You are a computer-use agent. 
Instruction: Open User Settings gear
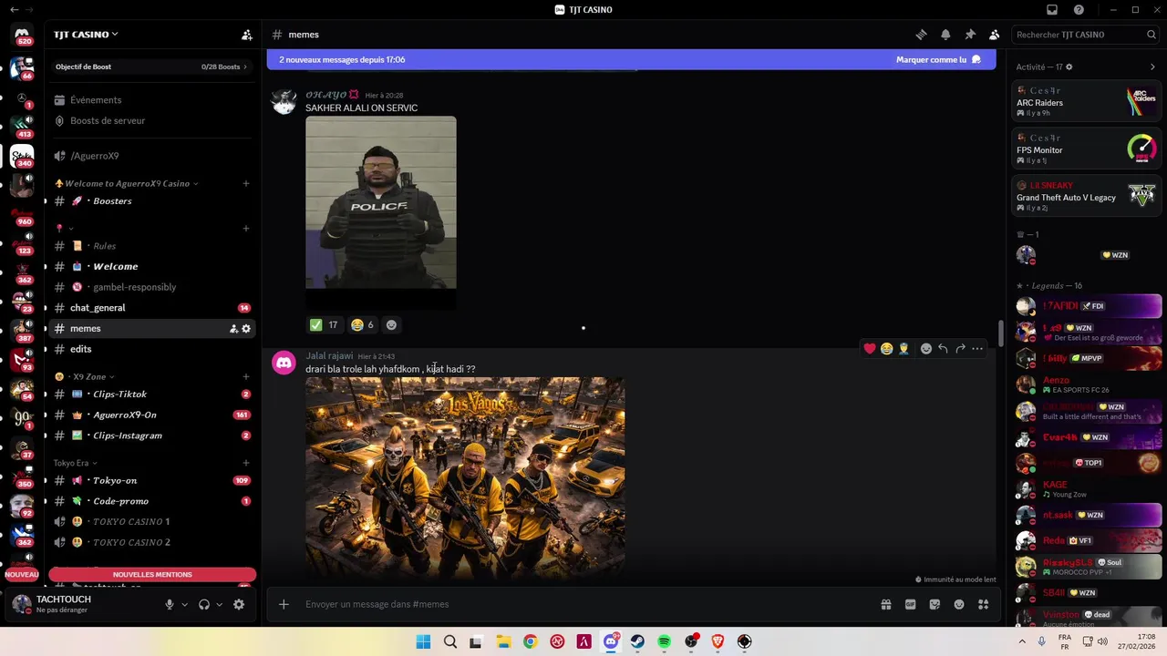pyautogui.click(x=239, y=604)
